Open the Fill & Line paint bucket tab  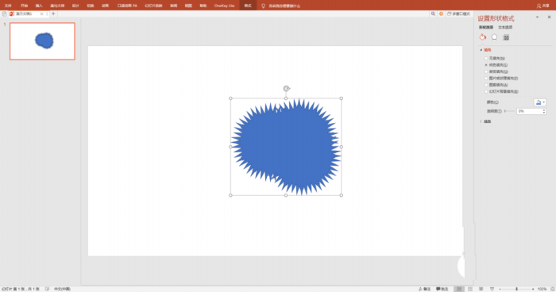click(483, 37)
